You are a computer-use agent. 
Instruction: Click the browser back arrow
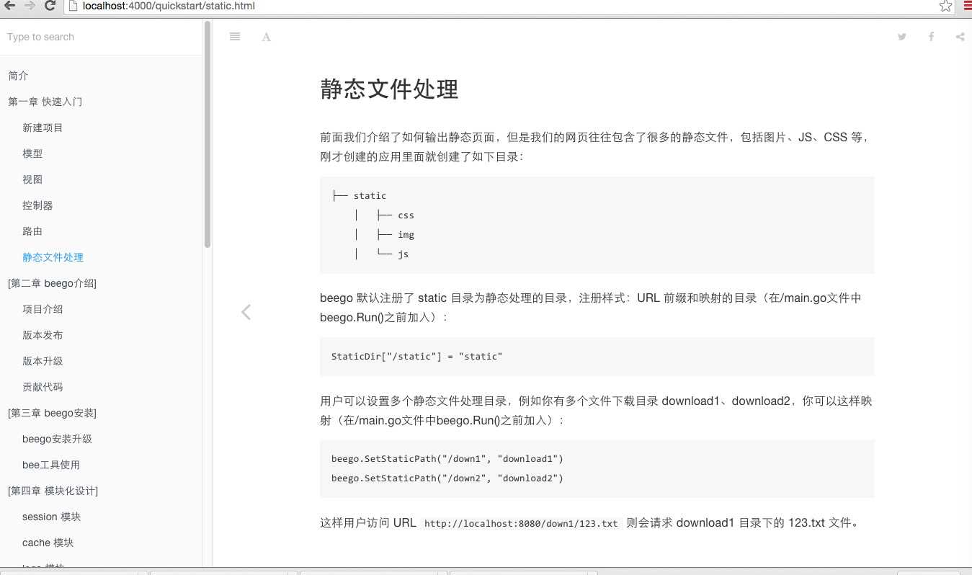point(9,6)
